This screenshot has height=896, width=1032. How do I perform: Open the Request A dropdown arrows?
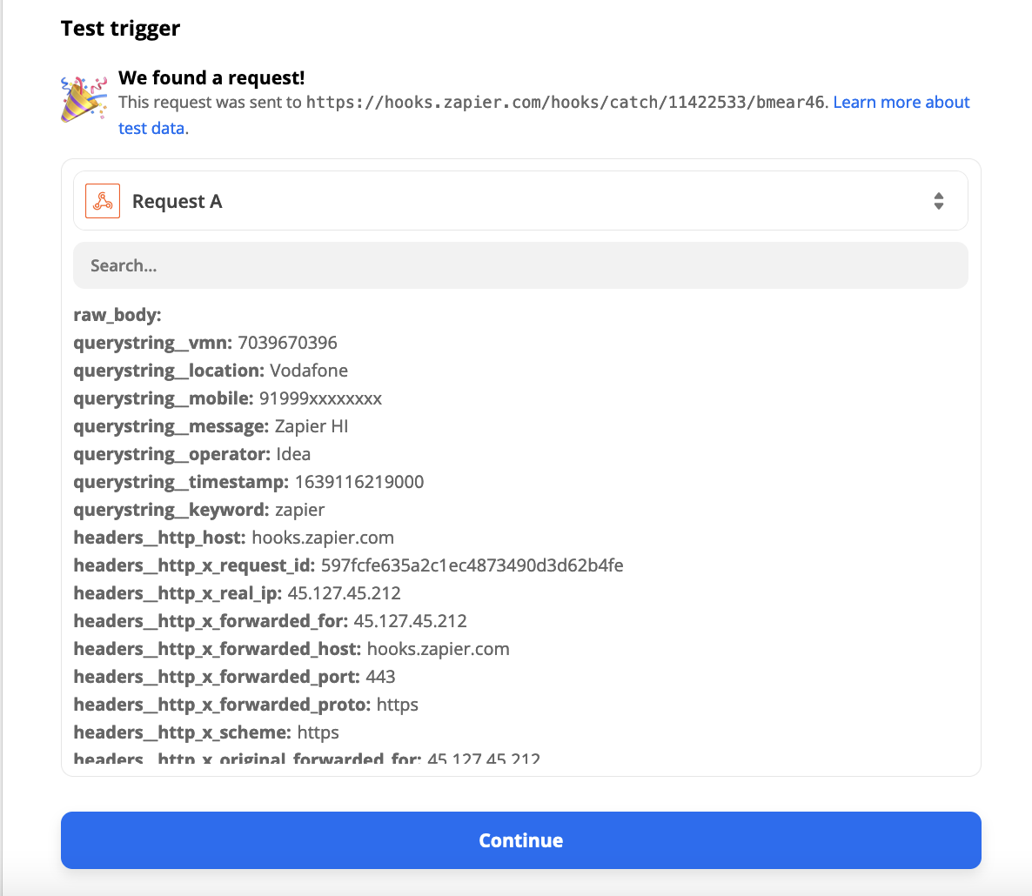pos(939,201)
